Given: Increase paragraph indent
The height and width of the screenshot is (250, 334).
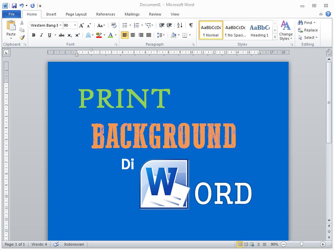Looking at the screenshot, I should click(x=169, y=25).
